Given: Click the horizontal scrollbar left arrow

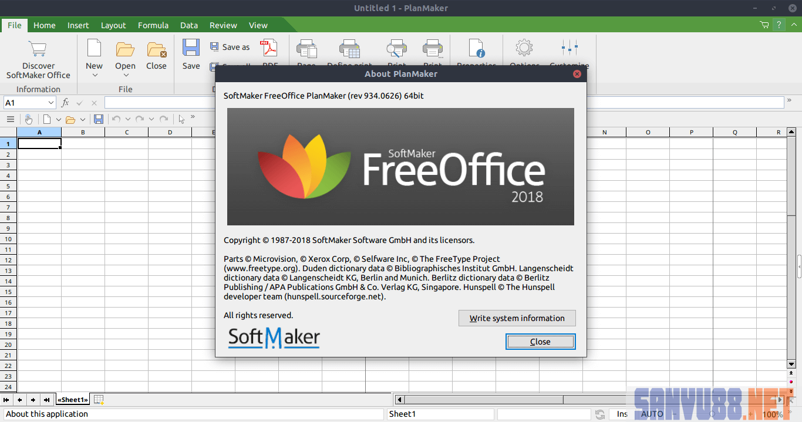Looking at the screenshot, I should pyautogui.click(x=400, y=400).
